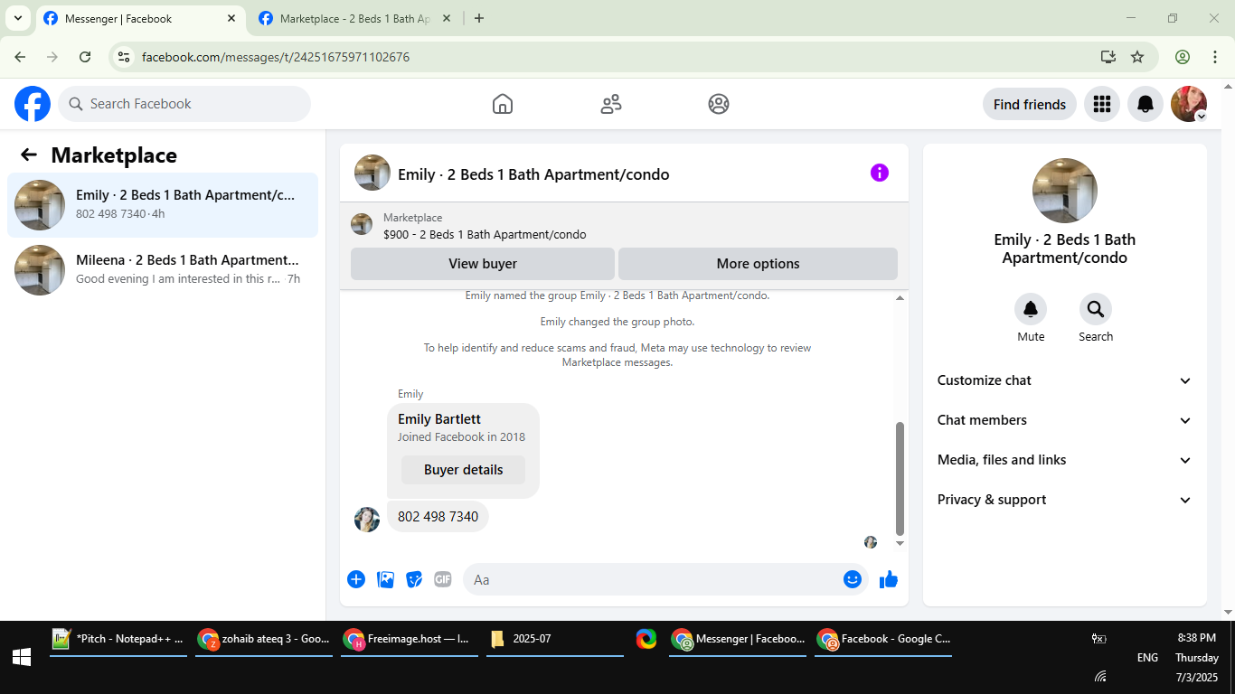Screen dimensions: 1235x694
Task: Switch to Marketplace - 2 Beds 1 Bath tab
Action: pyautogui.click(x=355, y=18)
